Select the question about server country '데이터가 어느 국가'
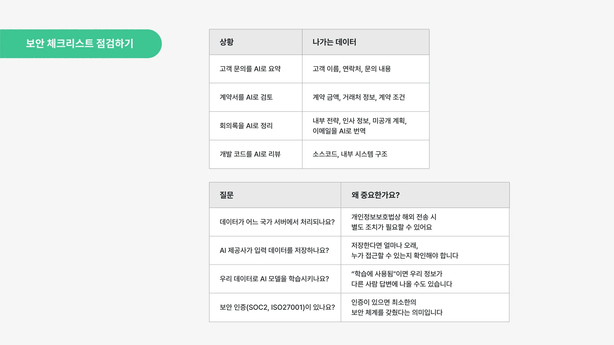This screenshot has width=614, height=345. [x=277, y=222]
